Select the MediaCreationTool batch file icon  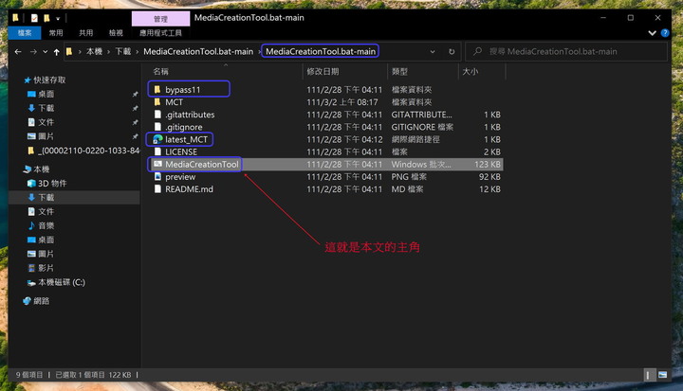point(157,165)
